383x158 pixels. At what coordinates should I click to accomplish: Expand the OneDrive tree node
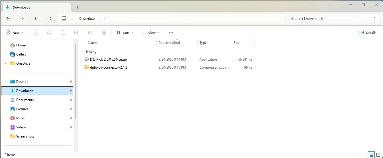click(5, 63)
